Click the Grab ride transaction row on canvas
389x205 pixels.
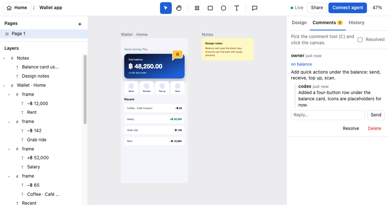tap(154, 130)
